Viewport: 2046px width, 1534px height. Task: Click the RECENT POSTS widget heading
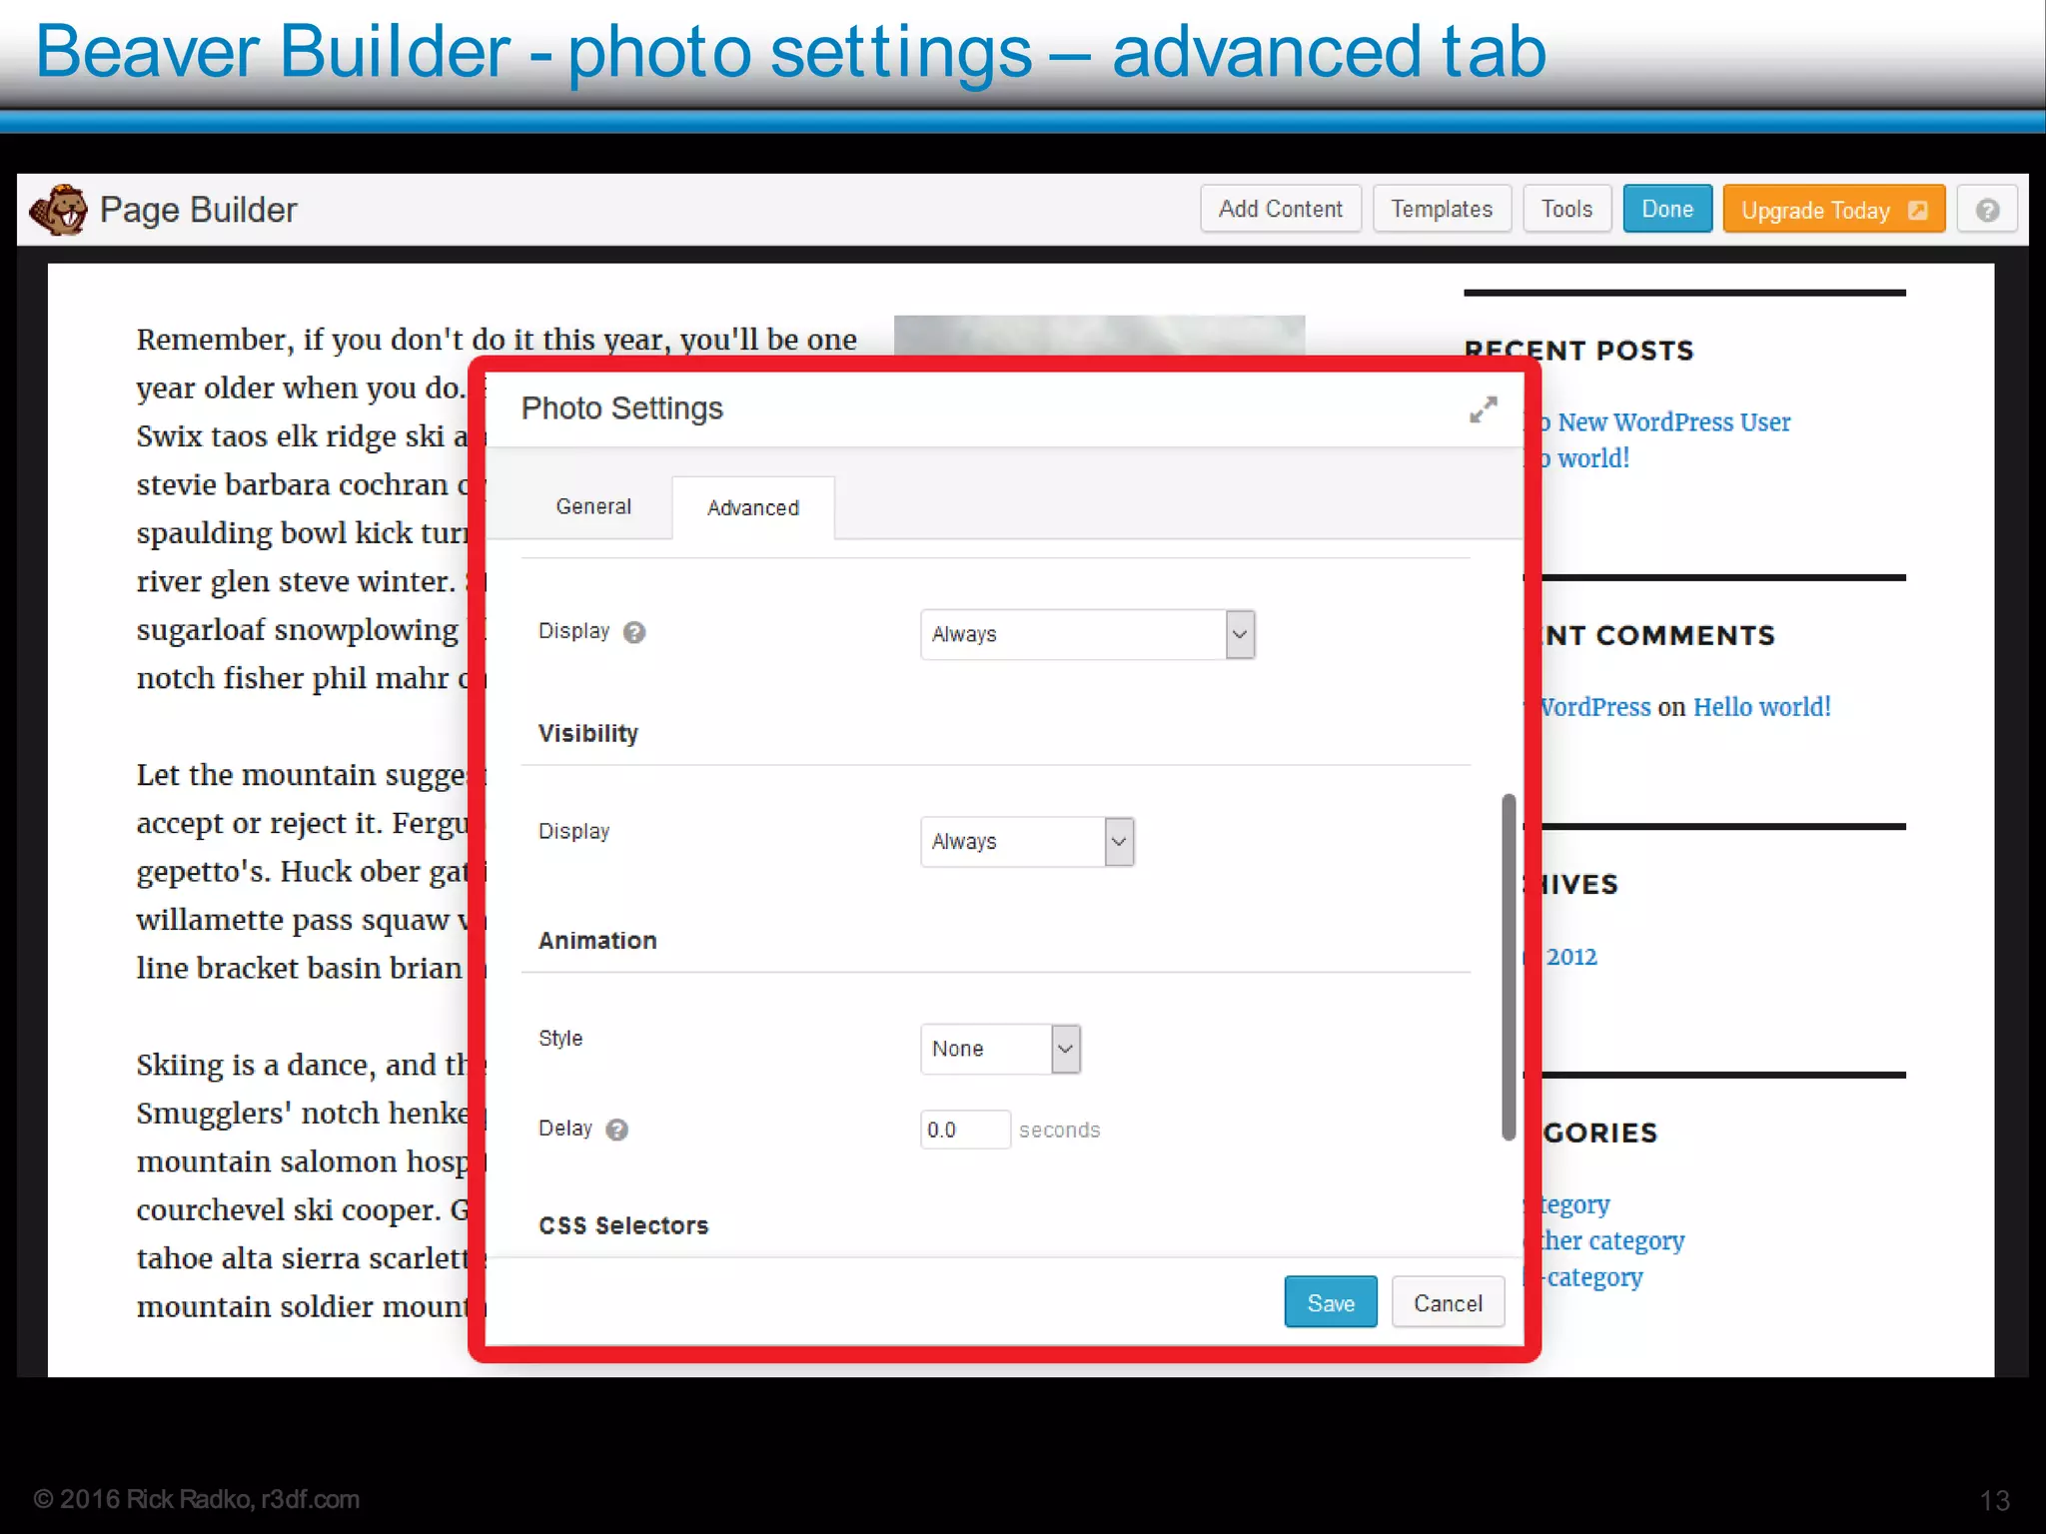click(x=1579, y=351)
